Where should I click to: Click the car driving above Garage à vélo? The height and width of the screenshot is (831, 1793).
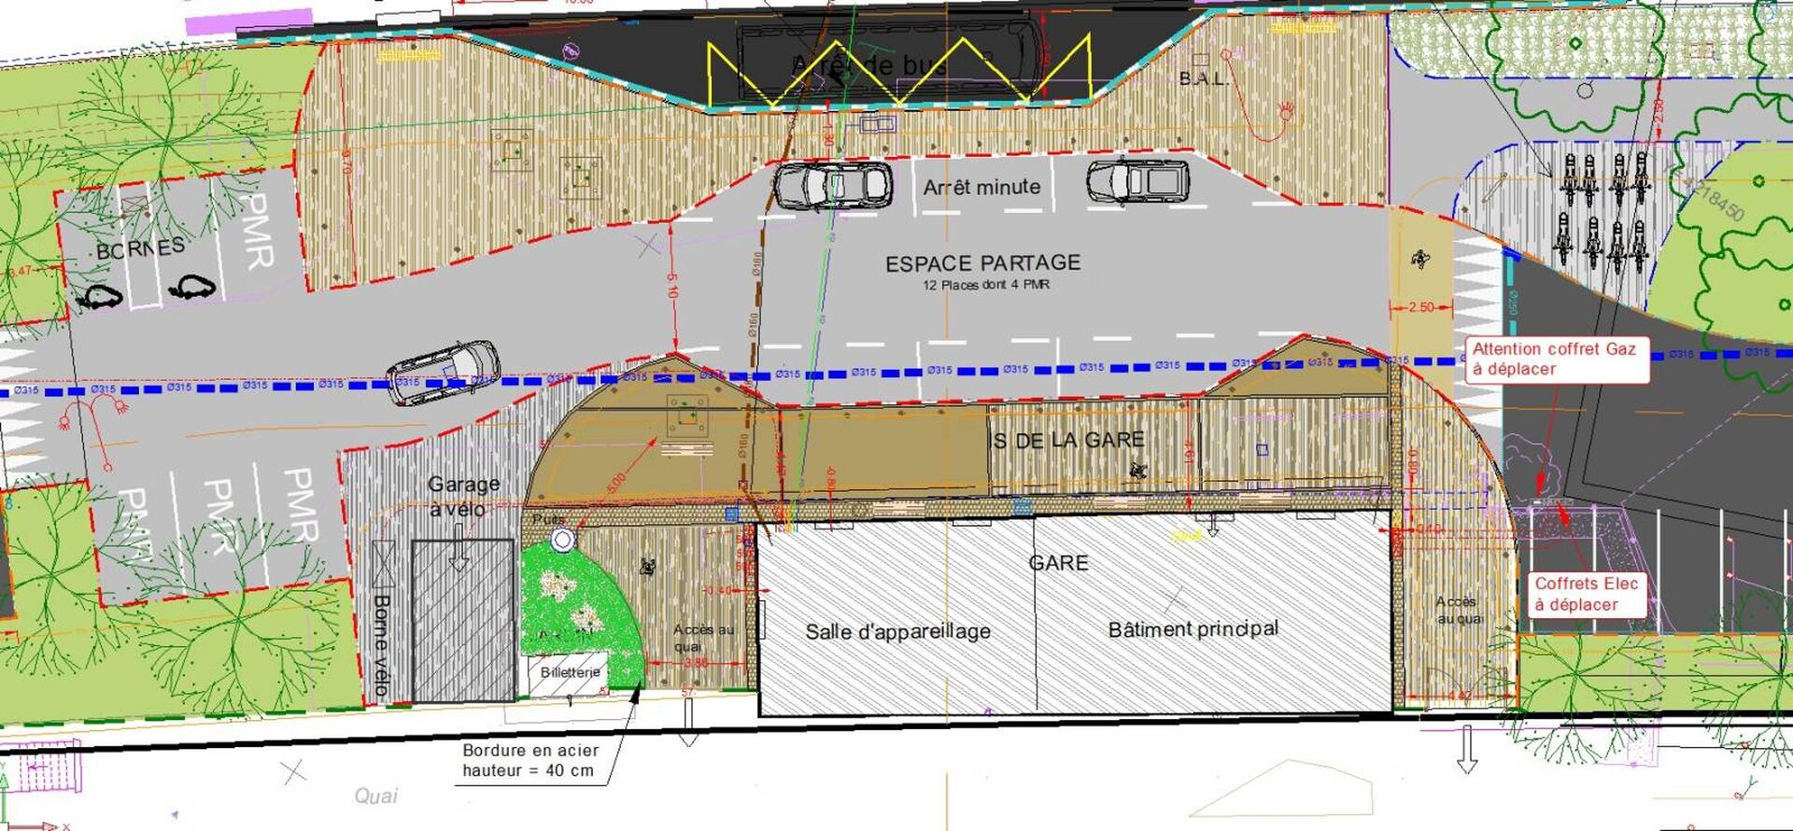click(443, 372)
